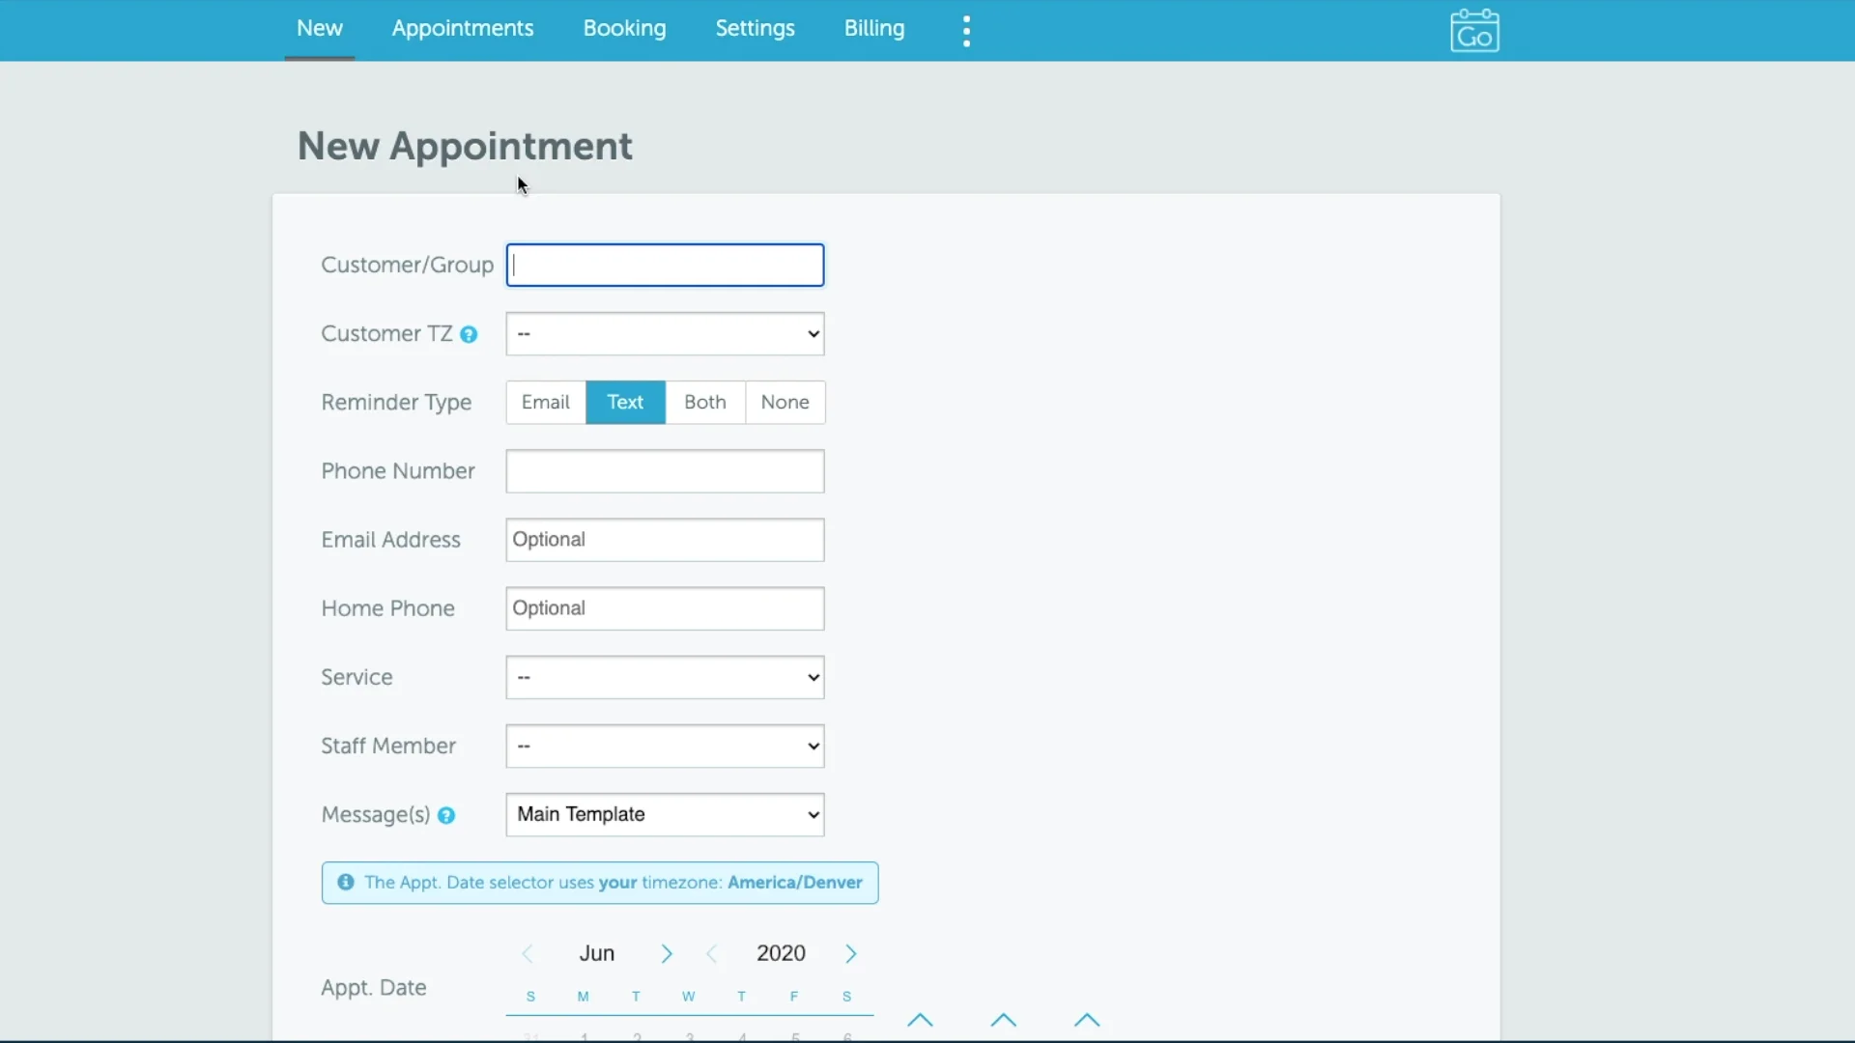Open the Settings tab

pyautogui.click(x=756, y=29)
